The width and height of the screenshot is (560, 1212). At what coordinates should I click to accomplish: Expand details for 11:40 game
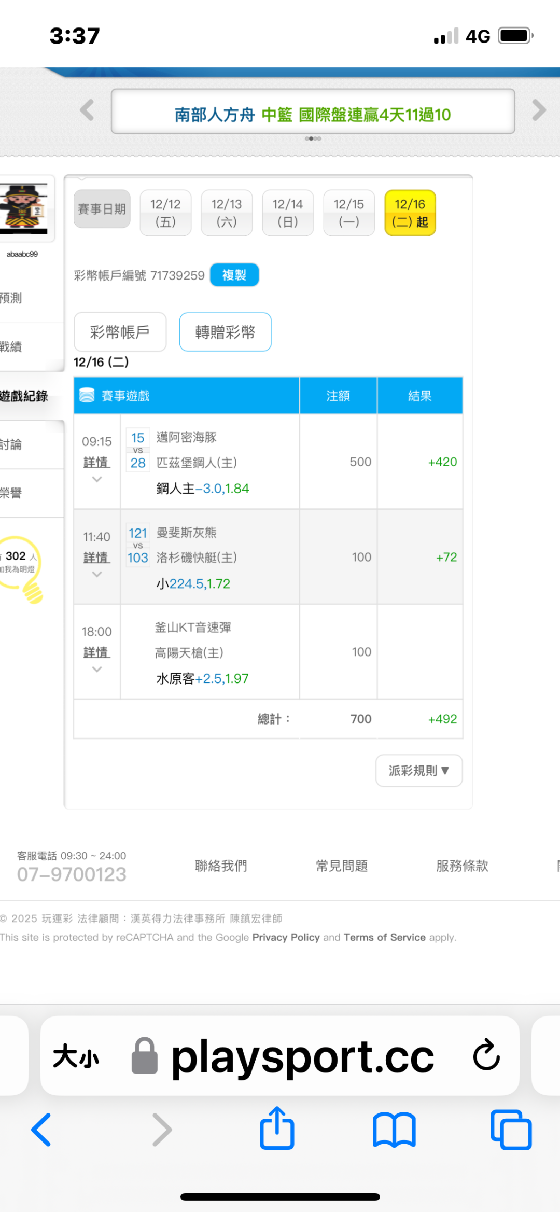pos(96,558)
